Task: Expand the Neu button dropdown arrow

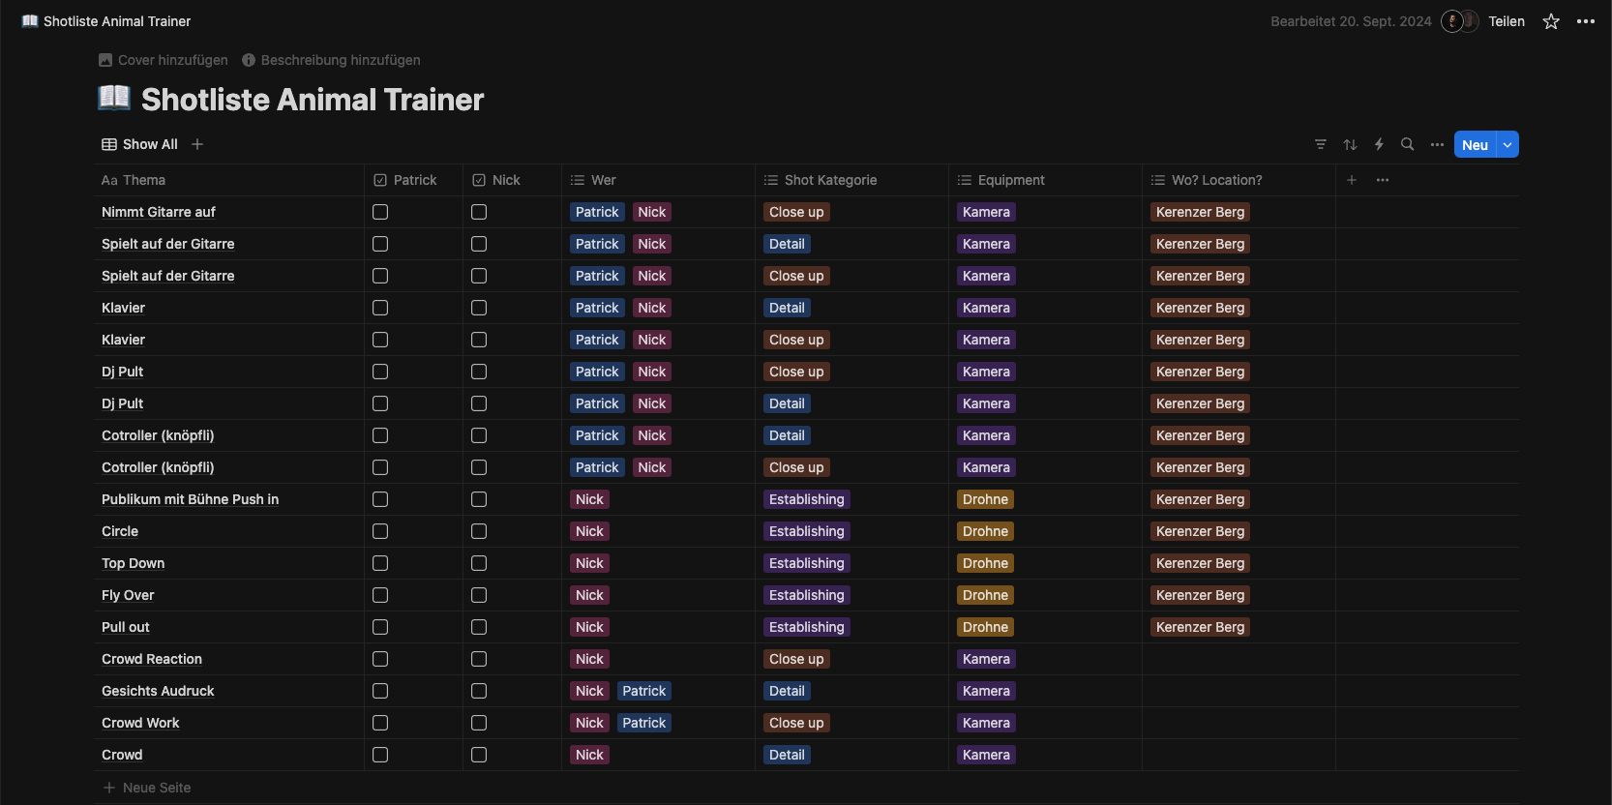Action: tap(1508, 144)
